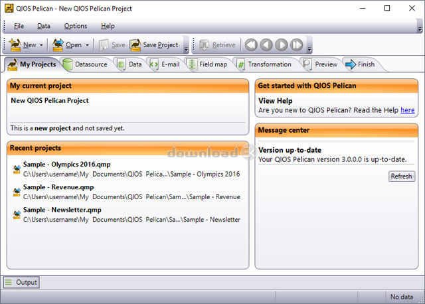Click the Field map tab spreadsheet icon

click(192, 64)
